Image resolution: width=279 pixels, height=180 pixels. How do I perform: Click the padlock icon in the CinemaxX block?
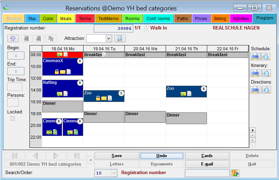[57, 72]
